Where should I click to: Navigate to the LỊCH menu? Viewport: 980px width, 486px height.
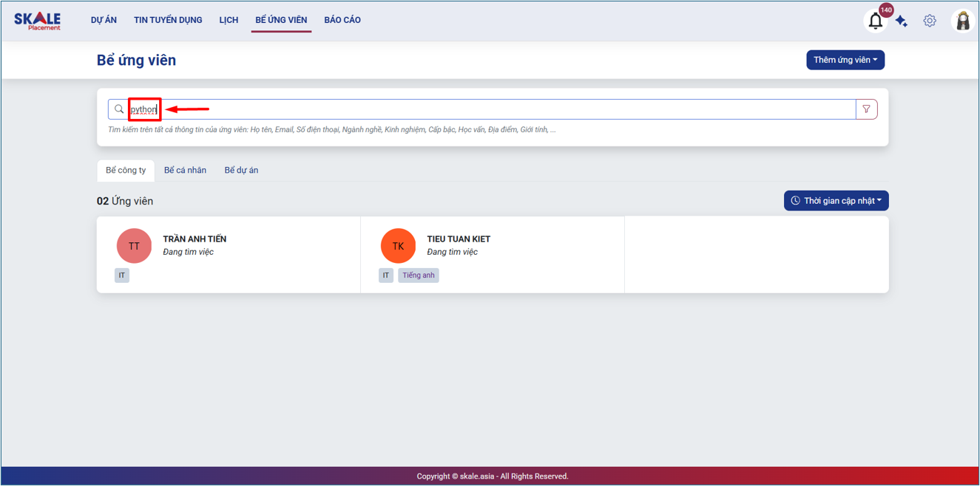(x=229, y=20)
